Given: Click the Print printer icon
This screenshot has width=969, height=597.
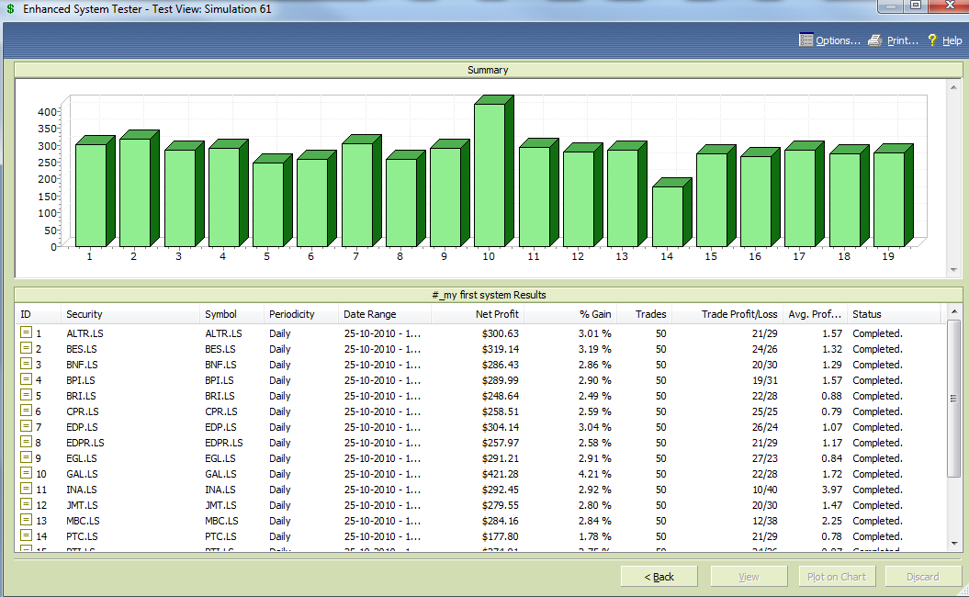Looking at the screenshot, I should pos(875,40).
